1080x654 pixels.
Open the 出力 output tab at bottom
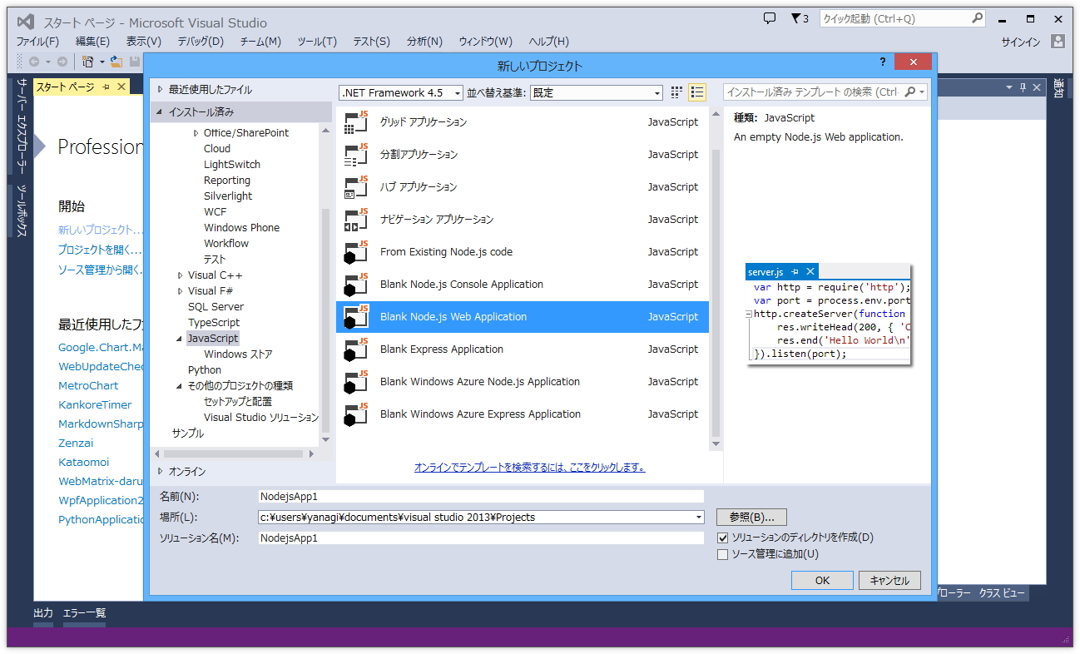tap(43, 613)
